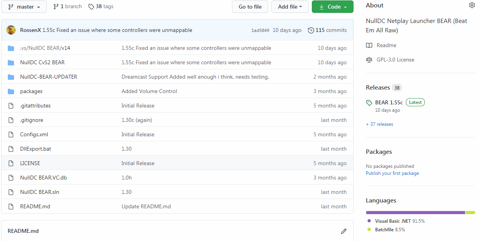This screenshot has height=241, width=481.
Task: Click the history clock icon beside 115 commits
Action: pyautogui.click(x=311, y=30)
